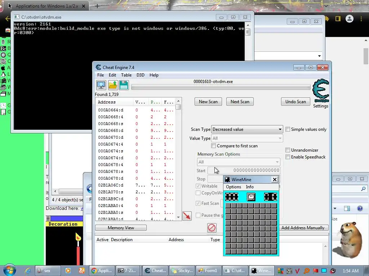Toggle the Fast Scan checkbox
The width and height of the screenshot is (369, 276).
tap(198, 203)
